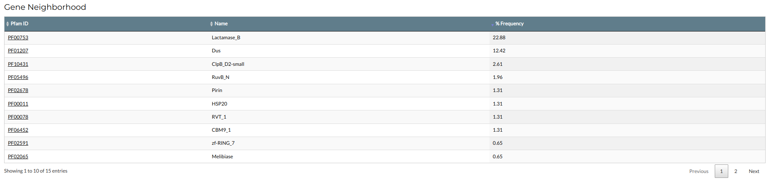This screenshot has height=182, width=773.
Task: Sort table by Pfam ID column
Action: [19, 24]
